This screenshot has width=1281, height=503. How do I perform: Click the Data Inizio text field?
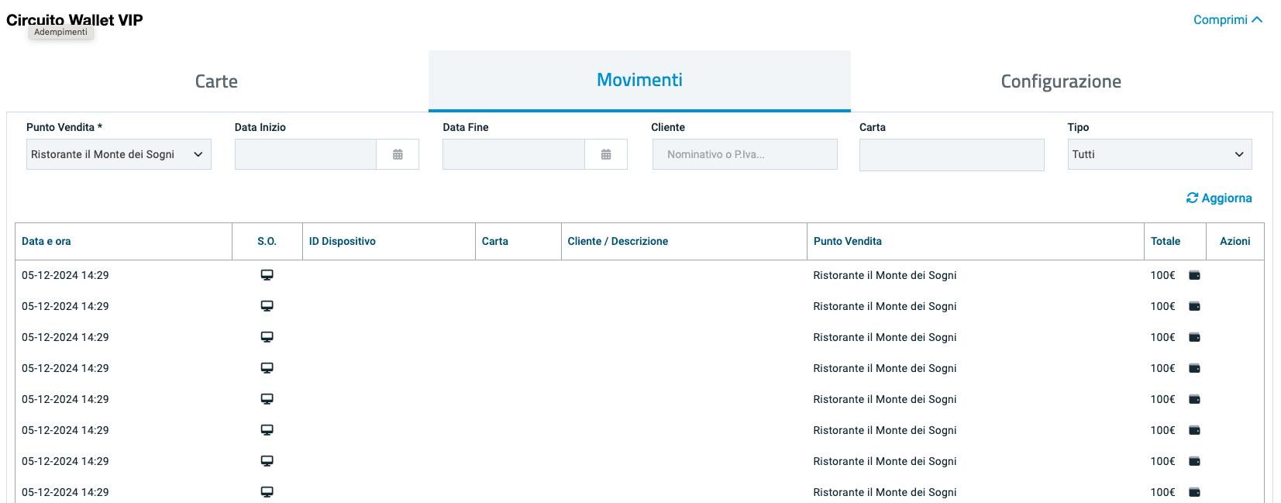[x=305, y=154]
